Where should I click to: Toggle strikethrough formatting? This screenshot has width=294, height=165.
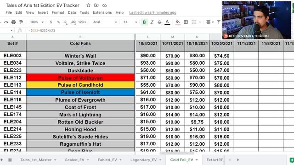(x=159, y=22)
